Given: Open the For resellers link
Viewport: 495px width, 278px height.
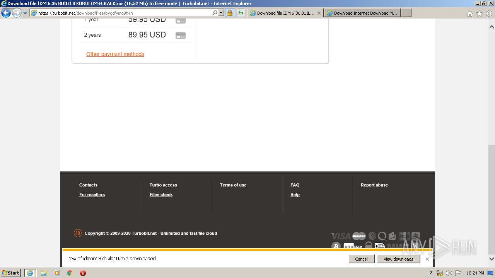Looking at the screenshot, I should (x=92, y=195).
